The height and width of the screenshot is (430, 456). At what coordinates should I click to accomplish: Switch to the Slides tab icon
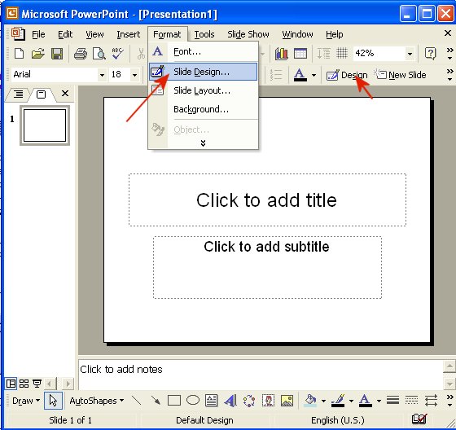(41, 94)
